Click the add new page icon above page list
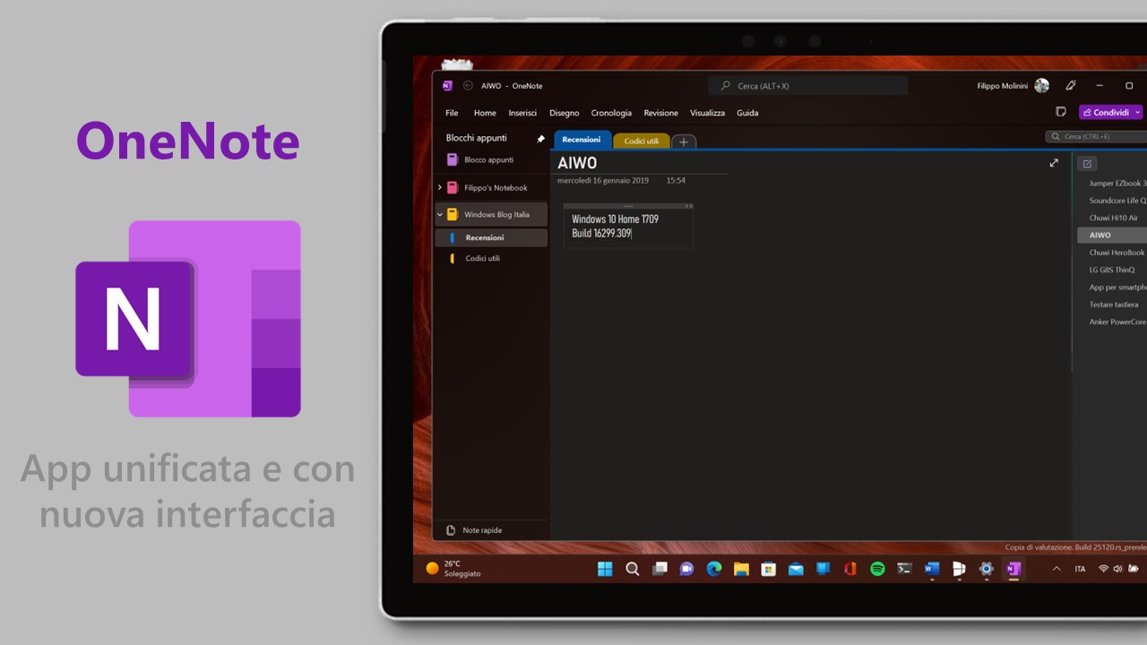This screenshot has height=645, width=1147. point(1087,164)
